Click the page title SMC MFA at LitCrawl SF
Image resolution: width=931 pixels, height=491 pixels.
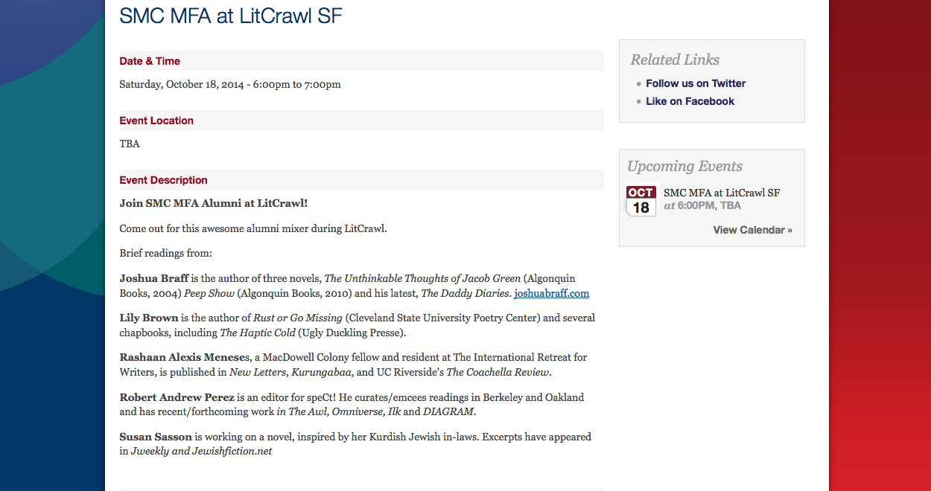point(231,16)
